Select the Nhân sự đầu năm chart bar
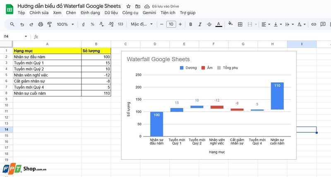331x177 pixels. pyautogui.click(x=157, y=124)
